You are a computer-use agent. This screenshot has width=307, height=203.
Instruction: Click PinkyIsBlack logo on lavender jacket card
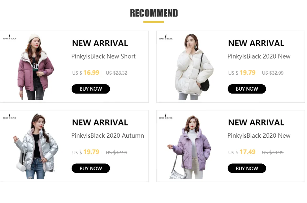coord(166,117)
